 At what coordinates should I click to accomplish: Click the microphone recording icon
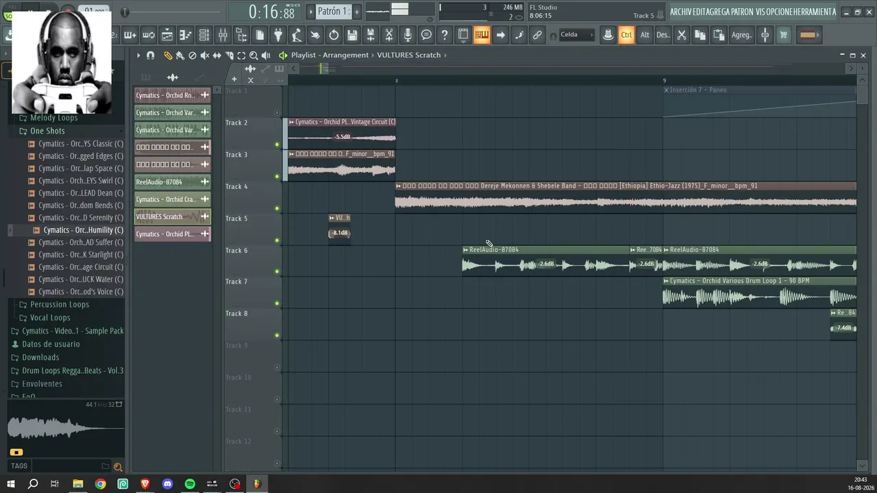pos(408,35)
